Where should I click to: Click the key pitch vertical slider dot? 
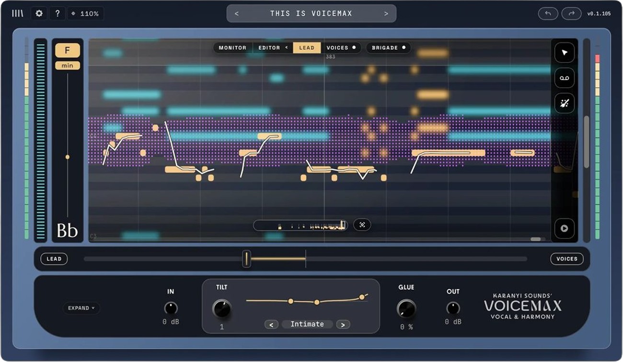coord(68,157)
